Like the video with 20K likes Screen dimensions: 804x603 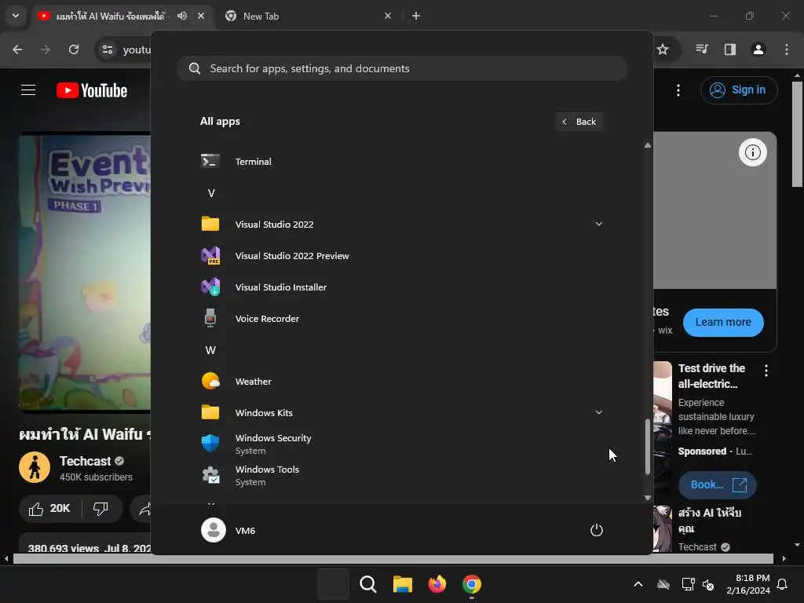click(49, 509)
